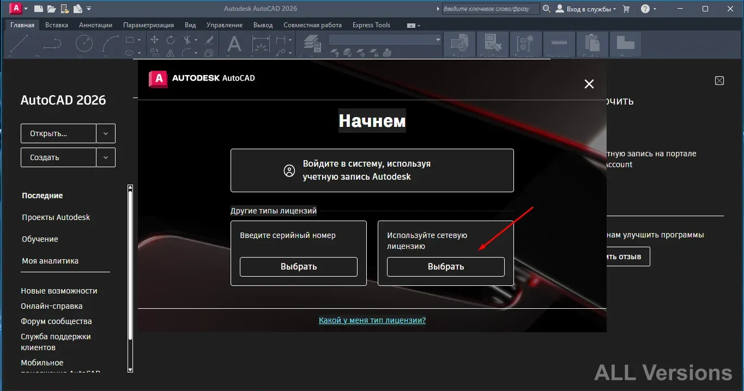Image resolution: width=744 pixels, height=391 pixels.
Task: Select Обучение in the start sidebar
Action: pyautogui.click(x=40, y=239)
